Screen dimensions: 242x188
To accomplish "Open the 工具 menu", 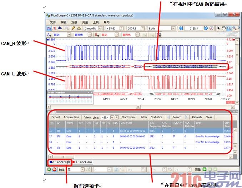I will pyautogui.click(x=96, y=22).
